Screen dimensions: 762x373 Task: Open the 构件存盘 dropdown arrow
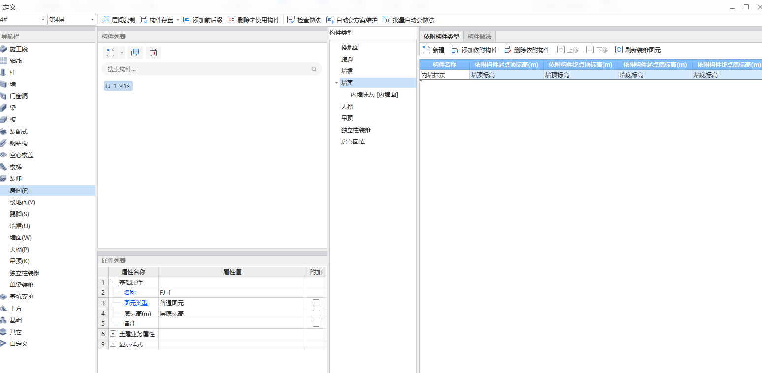[178, 20]
